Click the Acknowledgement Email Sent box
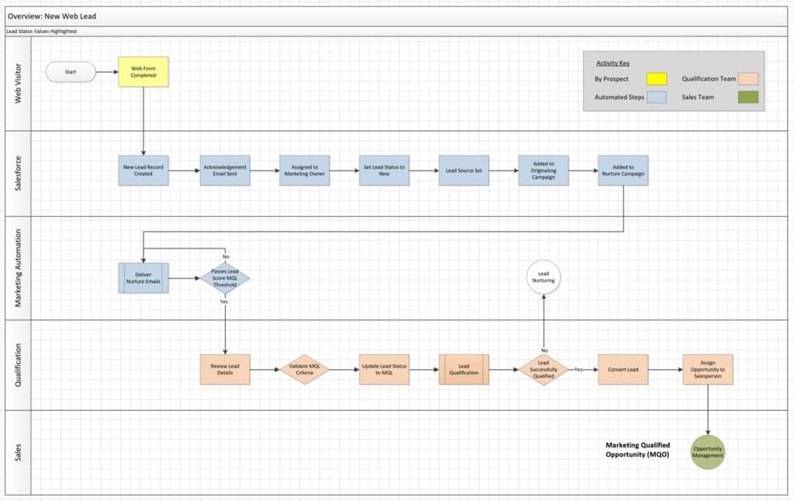 (226, 171)
